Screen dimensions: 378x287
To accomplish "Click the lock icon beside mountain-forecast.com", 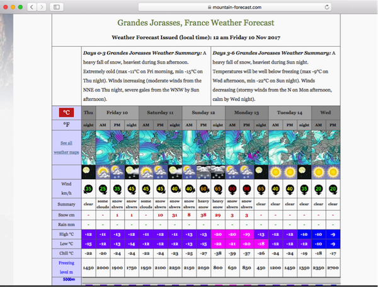I will point(210,7).
